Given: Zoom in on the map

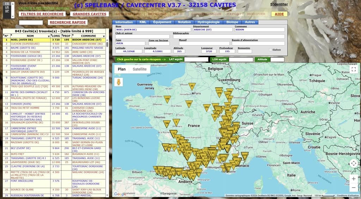Looking at the screenshot, I should 354,179.
